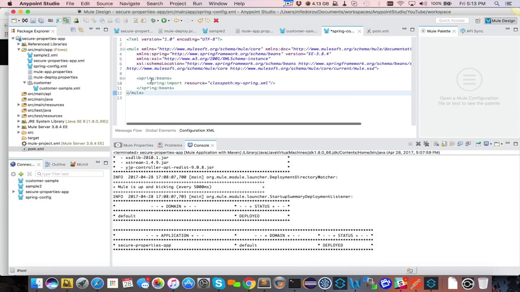The height and width of the screenshot is (292, 520).
Task: Open the Open Console dropdown arrow
Action: coord(502,144)
